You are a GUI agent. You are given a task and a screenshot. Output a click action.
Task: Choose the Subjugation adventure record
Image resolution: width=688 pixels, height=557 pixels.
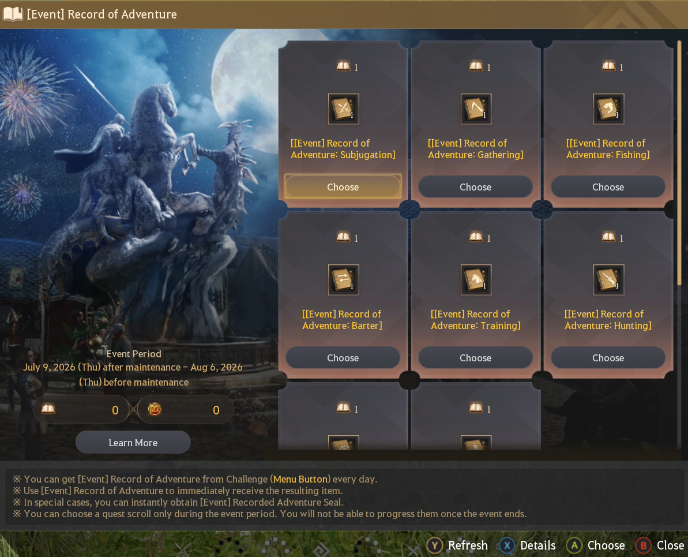343,186
